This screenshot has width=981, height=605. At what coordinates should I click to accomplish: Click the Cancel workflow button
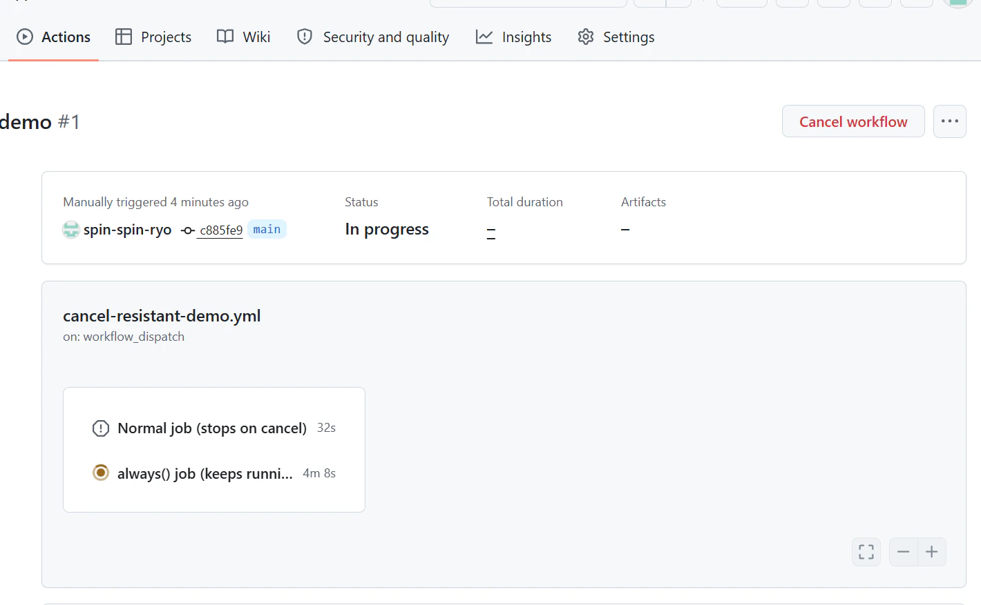pyautogui.click(x=853, y=121)
